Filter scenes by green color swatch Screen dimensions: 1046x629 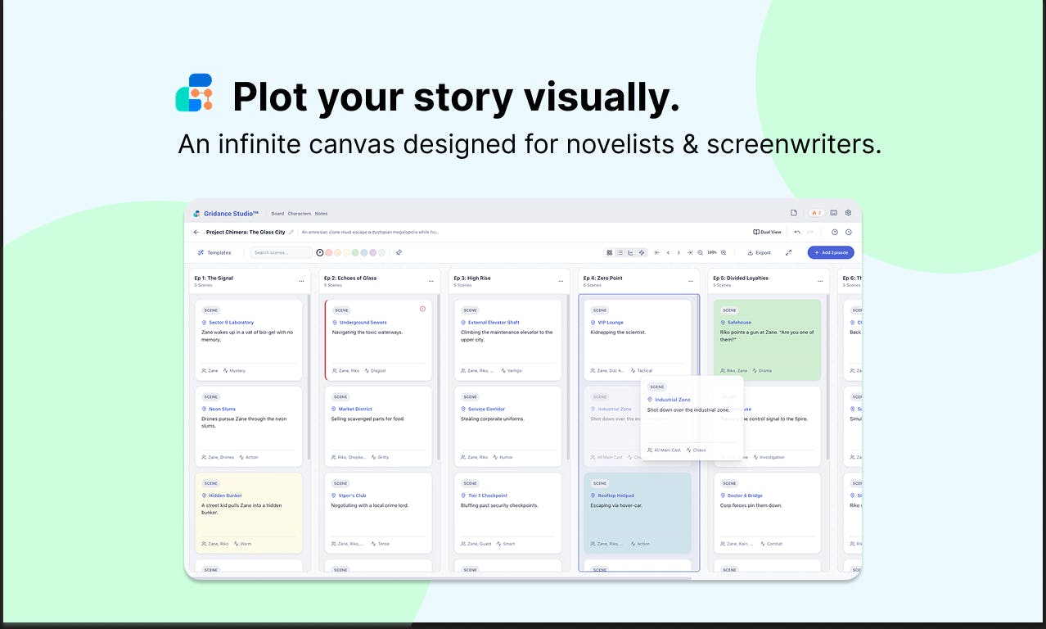(x=355, y=252)
